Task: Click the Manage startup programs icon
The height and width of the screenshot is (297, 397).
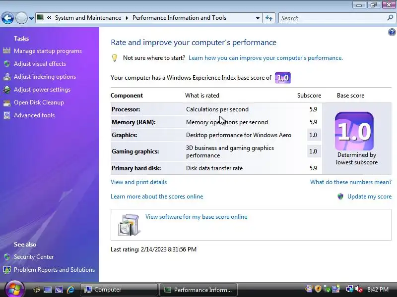Action: 7,51
